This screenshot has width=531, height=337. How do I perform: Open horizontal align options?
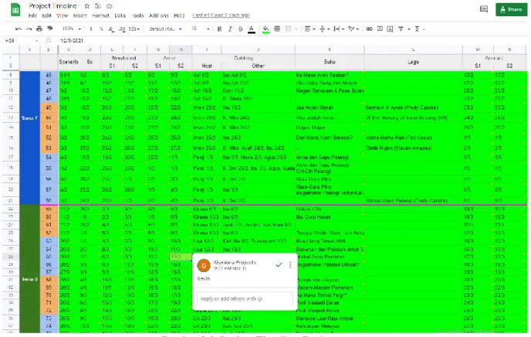point(309,29)
